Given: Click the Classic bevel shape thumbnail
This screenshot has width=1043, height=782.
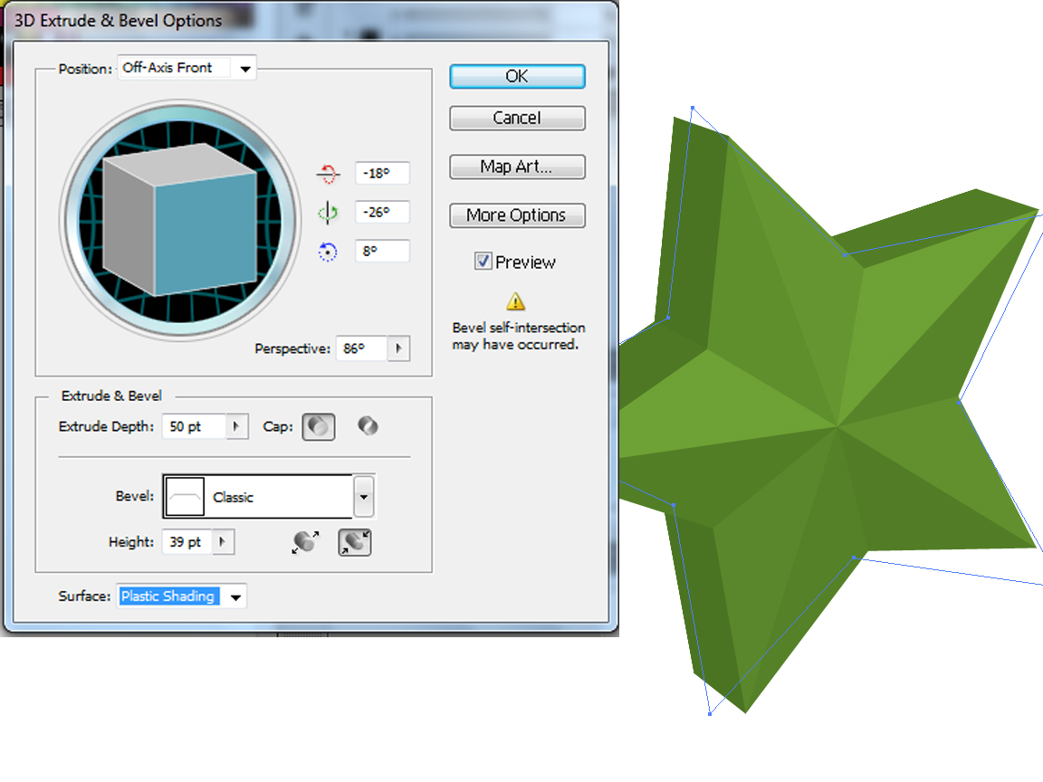Looking at the screenshot, I should point(185,495).
